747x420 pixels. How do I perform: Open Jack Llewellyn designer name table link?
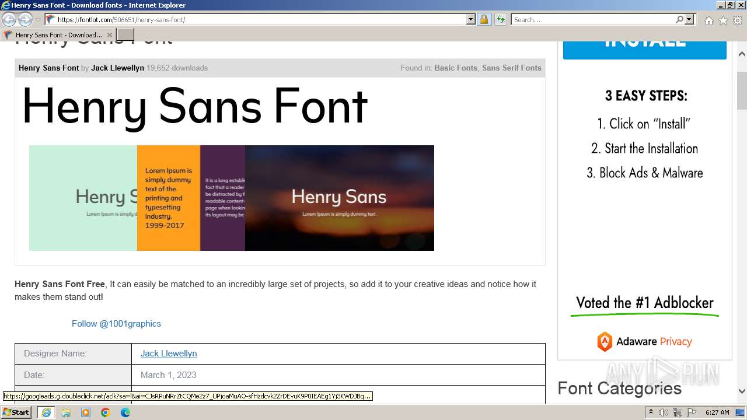tap(169, 353)
